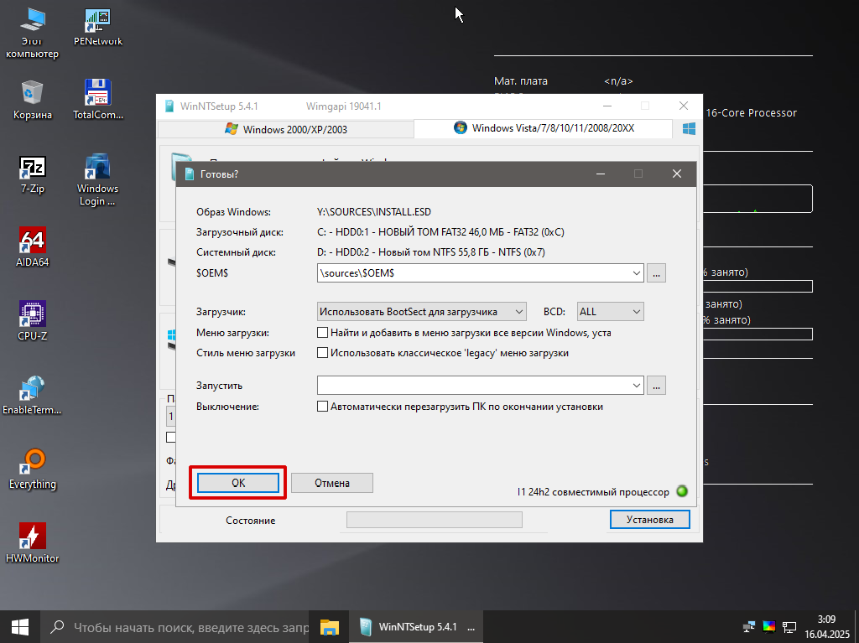This screenshot has width=859, height=643.
Task: Close the Готовы? dialog
Action: point(677,174)
